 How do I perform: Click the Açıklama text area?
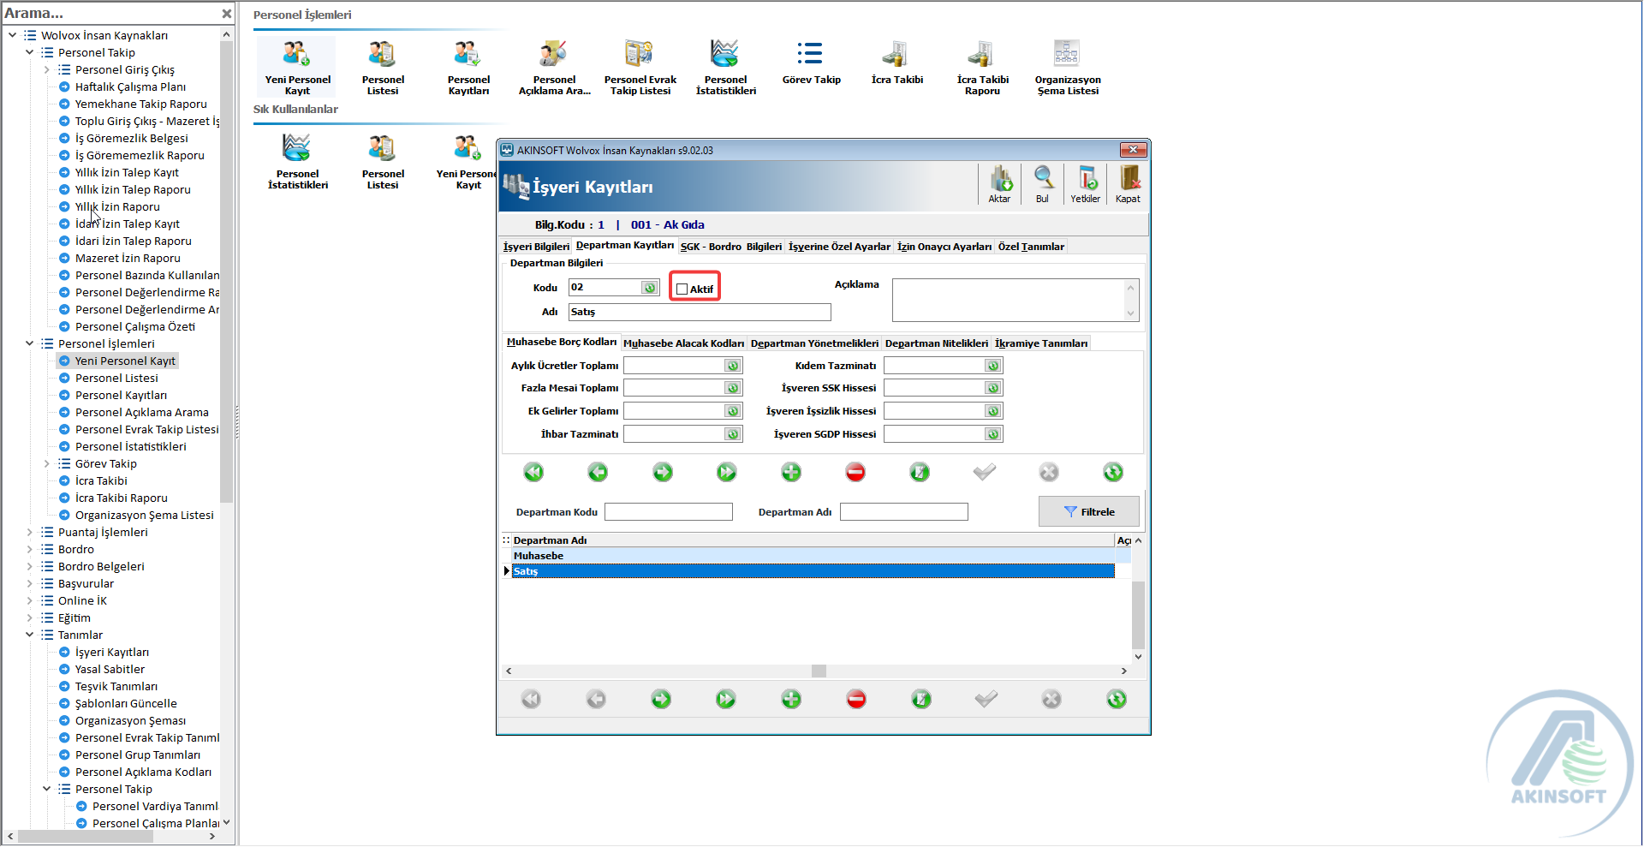point(1016,300)
